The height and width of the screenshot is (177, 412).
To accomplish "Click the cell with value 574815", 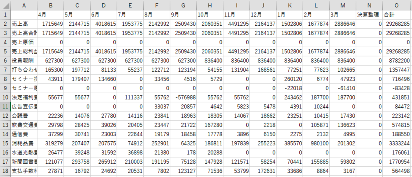I will click(x=397, y=126).
